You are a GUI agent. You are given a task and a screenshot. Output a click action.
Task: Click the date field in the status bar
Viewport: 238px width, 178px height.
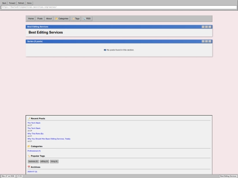coord(8,176)
